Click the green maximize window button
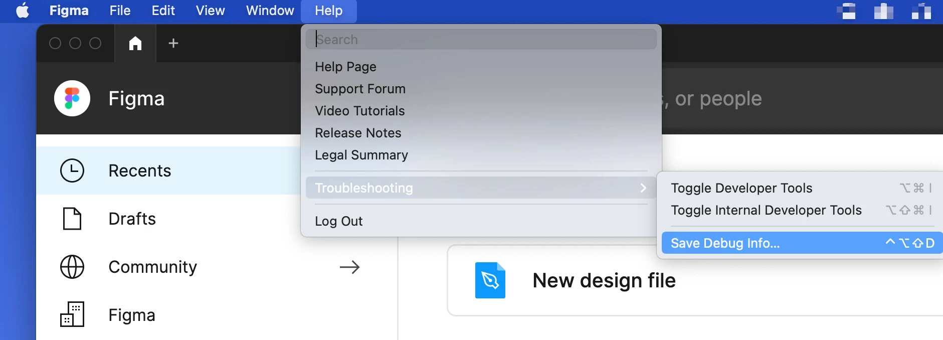The height and width of the screenshot is (340, 943). [95, 43]
